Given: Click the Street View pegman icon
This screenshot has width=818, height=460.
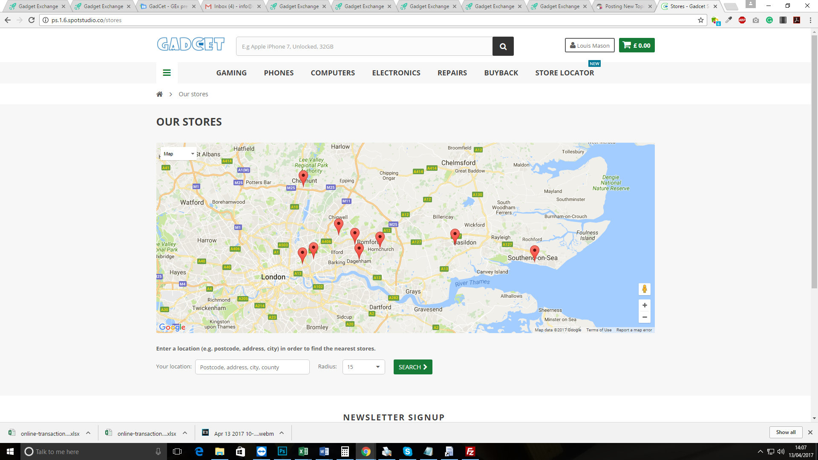Looking at the screenshot, I should (x=645, y=289).
